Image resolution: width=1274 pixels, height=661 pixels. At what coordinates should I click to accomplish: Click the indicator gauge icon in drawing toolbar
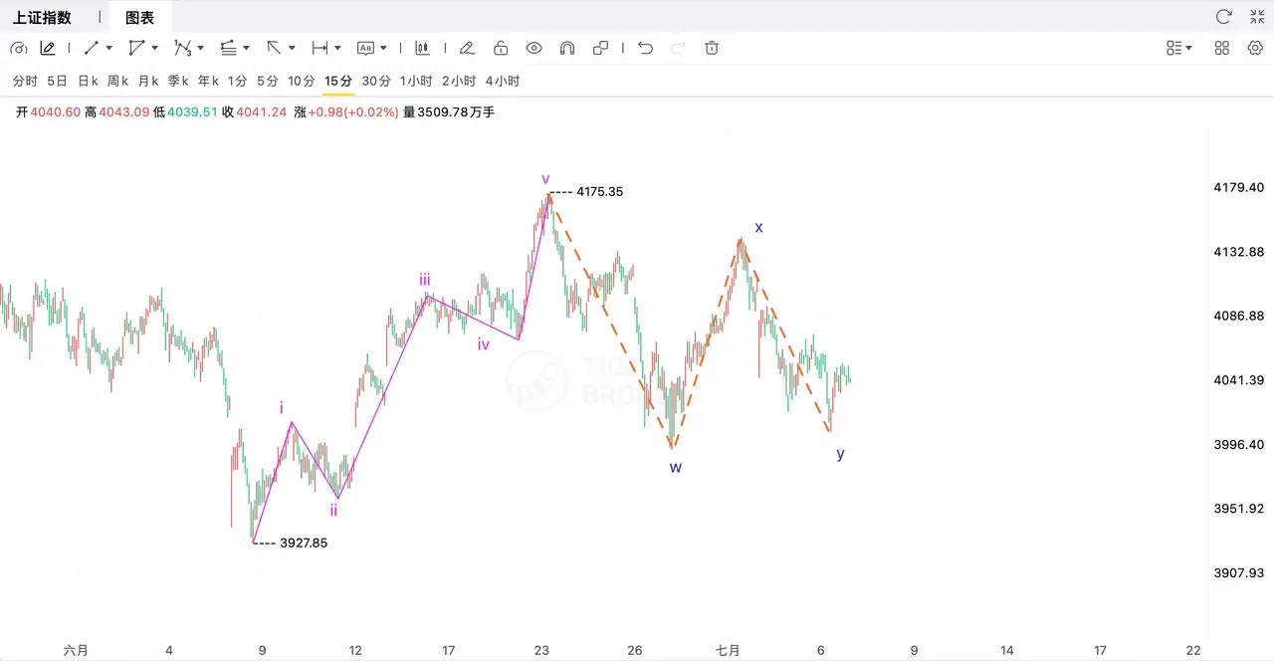[x=18, y=48]
